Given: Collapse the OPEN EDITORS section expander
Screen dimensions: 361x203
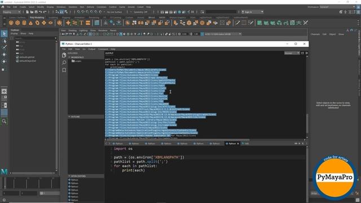Looking at the screenshot, I should [69, 176].
